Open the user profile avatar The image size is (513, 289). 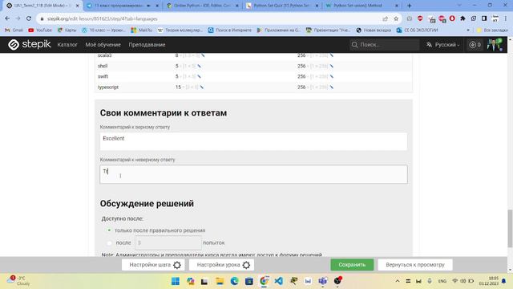(495, 45)
